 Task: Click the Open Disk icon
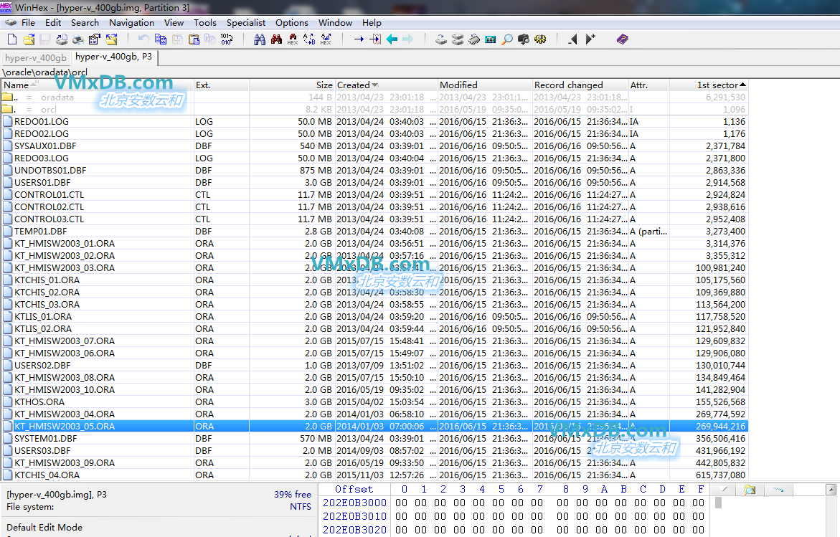[x=441, y=39]
